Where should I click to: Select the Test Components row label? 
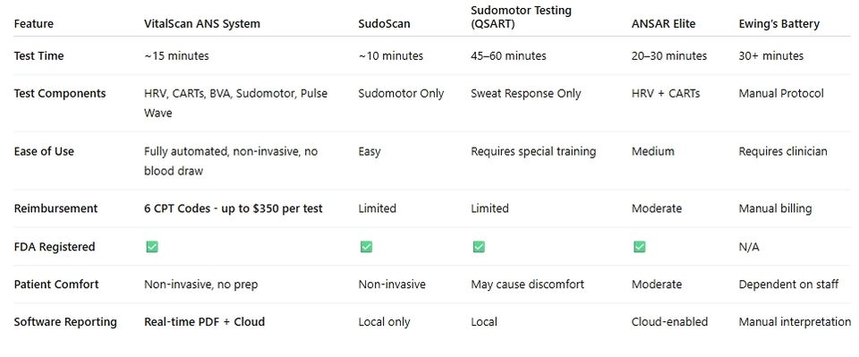60,94
